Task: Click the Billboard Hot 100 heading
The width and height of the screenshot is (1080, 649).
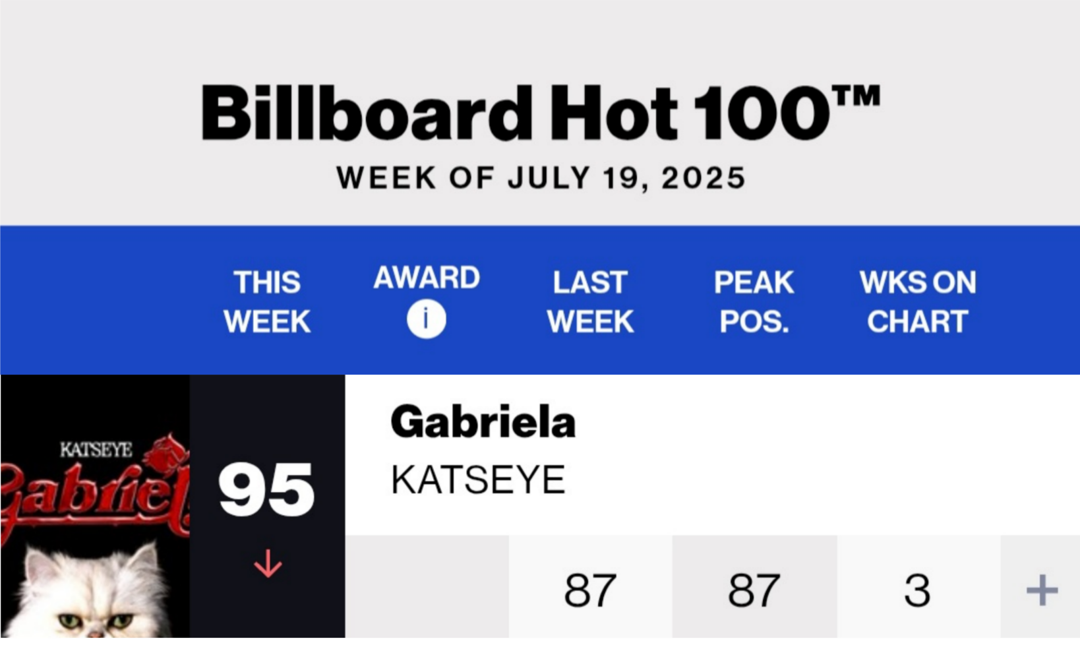Action: (540, 113)
